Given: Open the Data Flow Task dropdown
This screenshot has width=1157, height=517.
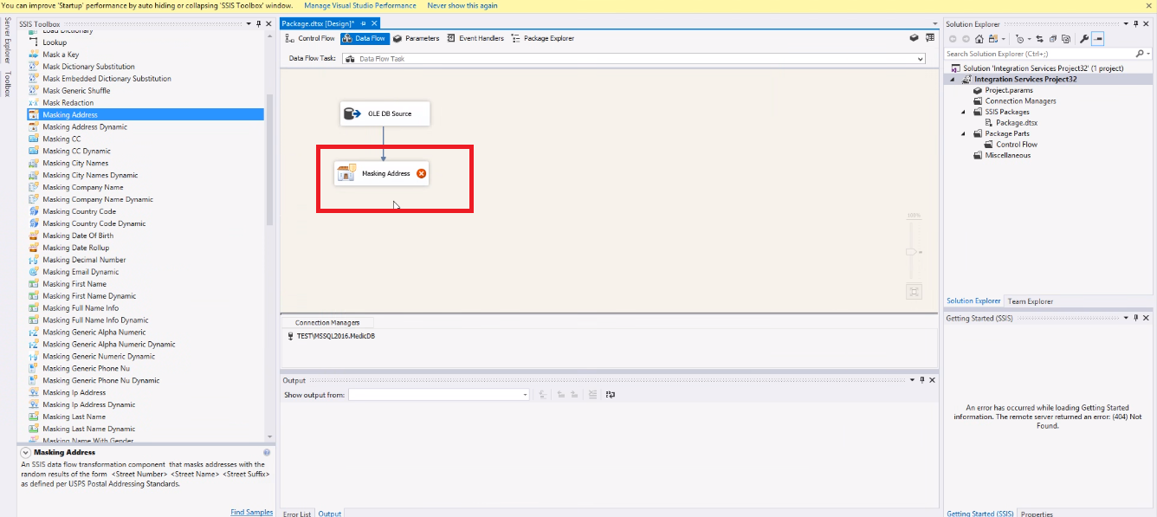Looking at the screenshot, I should tap(919, 59).
